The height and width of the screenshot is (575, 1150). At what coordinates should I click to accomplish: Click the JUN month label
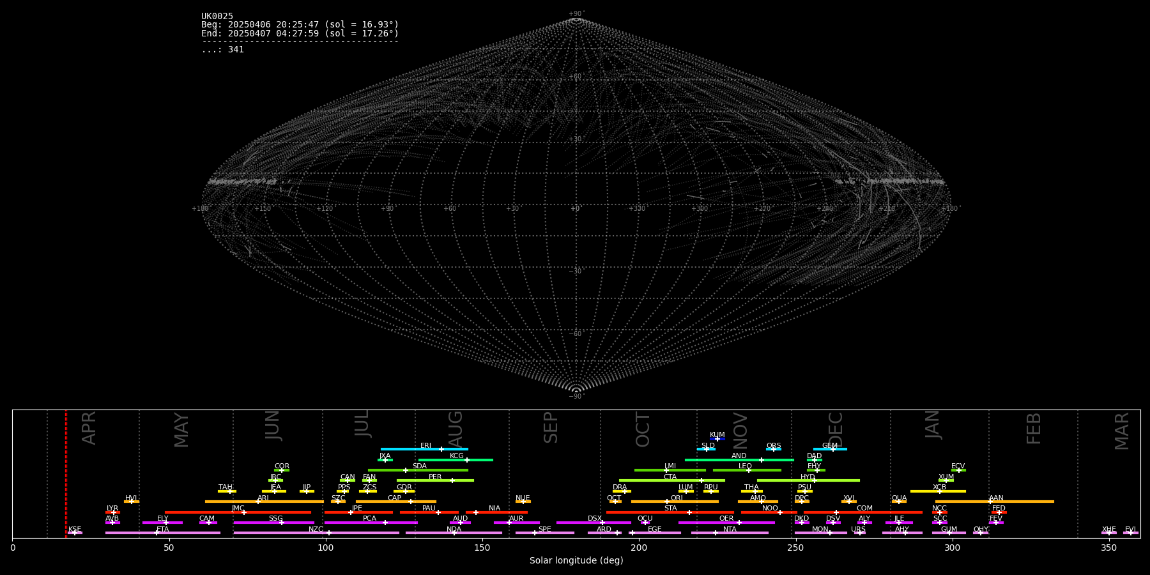(273, 425)
